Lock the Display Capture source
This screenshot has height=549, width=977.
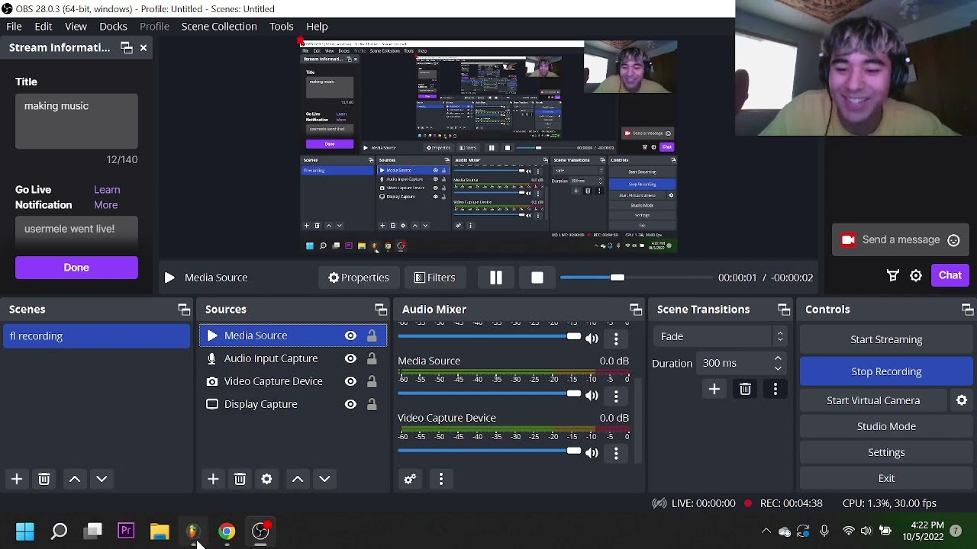372,404
